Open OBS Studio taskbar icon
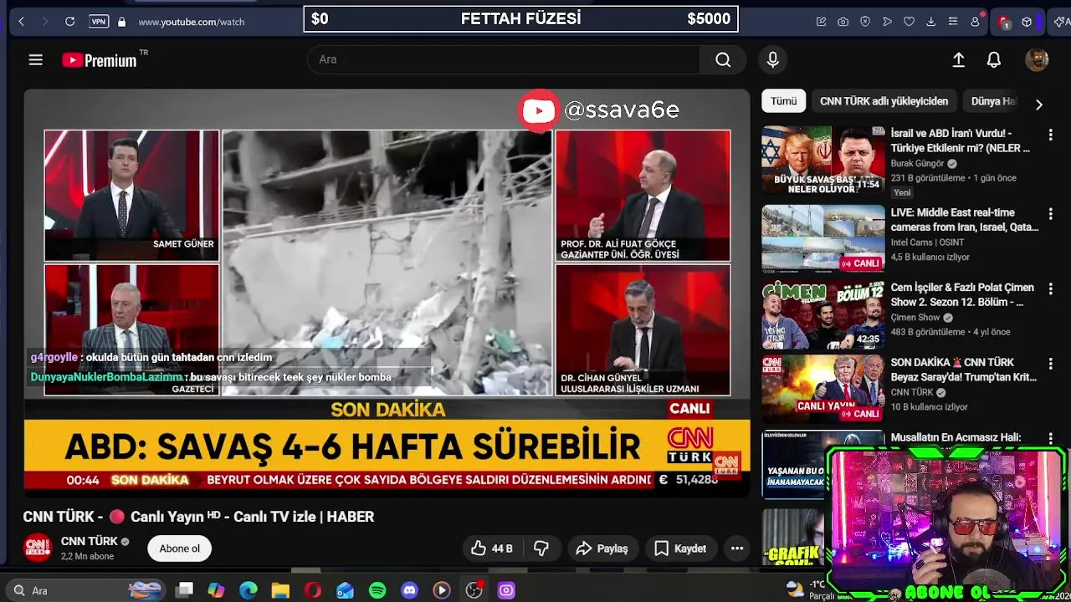 [x=474, y=590]
